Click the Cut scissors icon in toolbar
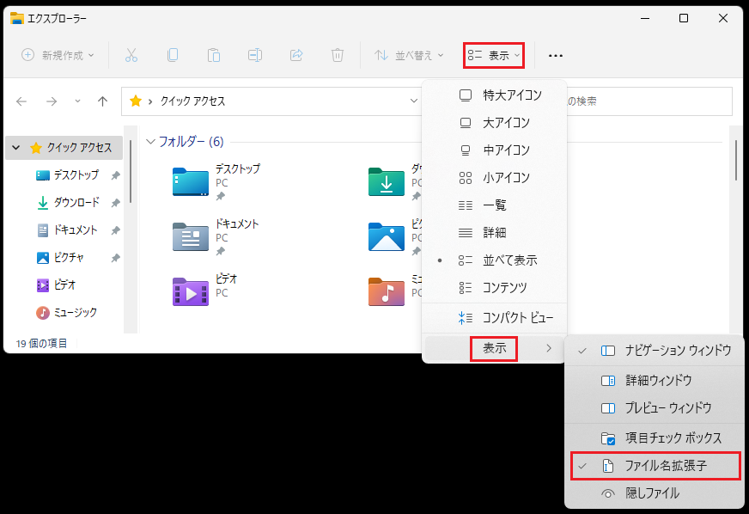 [x=131, y=55]
